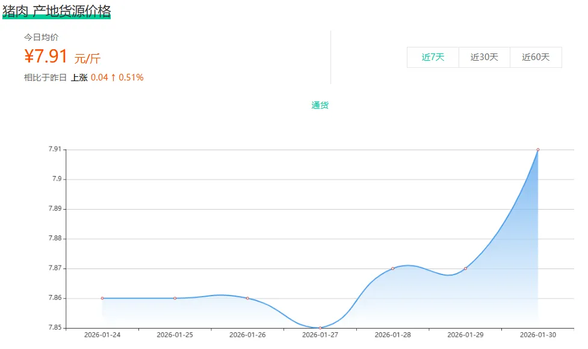The height and width of the screenshot is (349, 588).
Task: Click the lowest data point on 2026-01-27
Action: tap(320, 327)
